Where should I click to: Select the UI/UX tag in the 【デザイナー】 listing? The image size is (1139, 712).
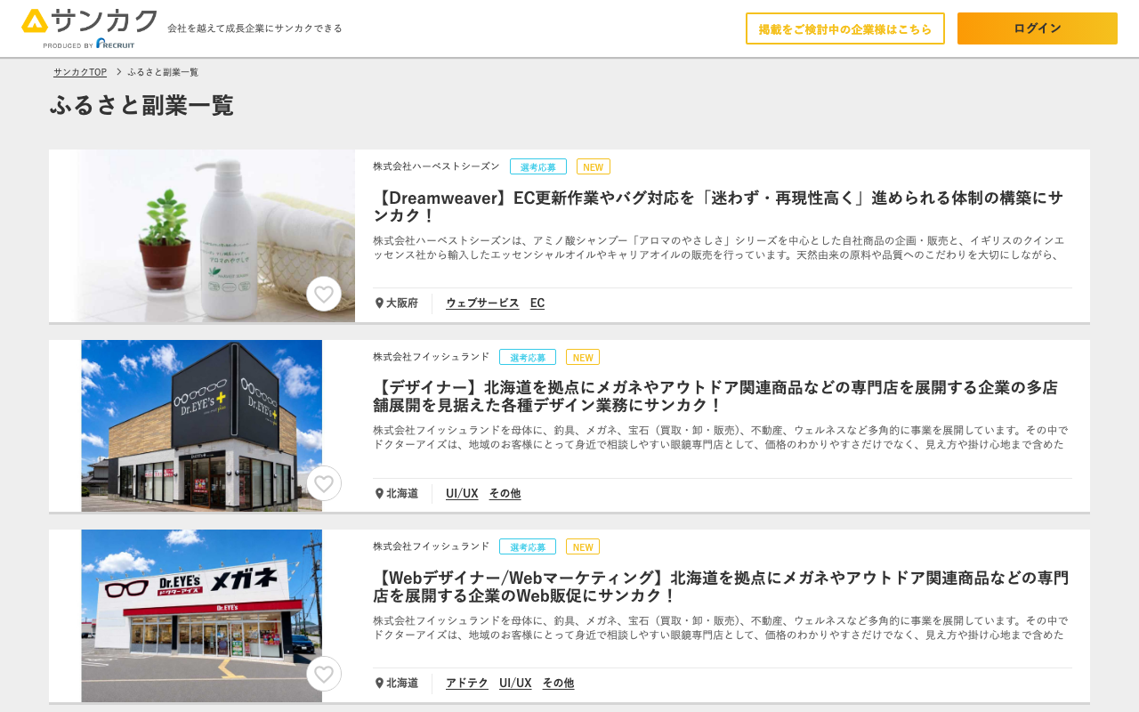pyautogui.click(x=462, y=493)
